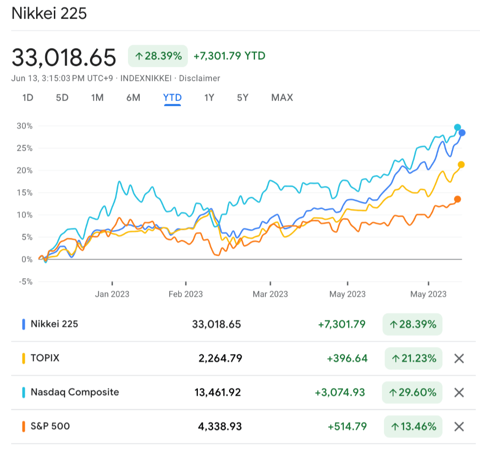The height and width of the screenshot is (451, 480).
Task: Click the cyan Nasdaq endpoint dot on chart
Action: [457, 127]
